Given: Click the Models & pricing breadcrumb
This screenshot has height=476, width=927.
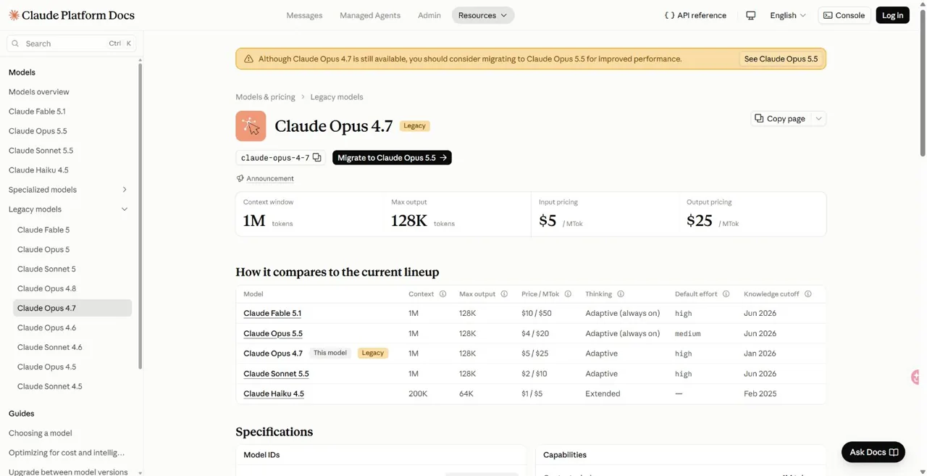Looking at the screenshot, I should click(x=265, y=97).
